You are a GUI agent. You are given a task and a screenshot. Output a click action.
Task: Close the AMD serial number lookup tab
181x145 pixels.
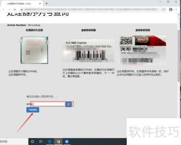point(40,4)
